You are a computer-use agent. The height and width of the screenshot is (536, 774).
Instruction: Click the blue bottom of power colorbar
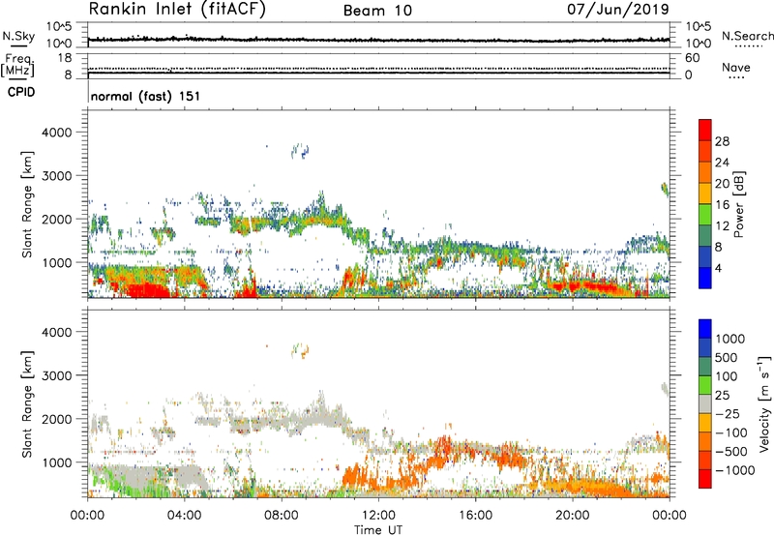click(x=705, y=278)
